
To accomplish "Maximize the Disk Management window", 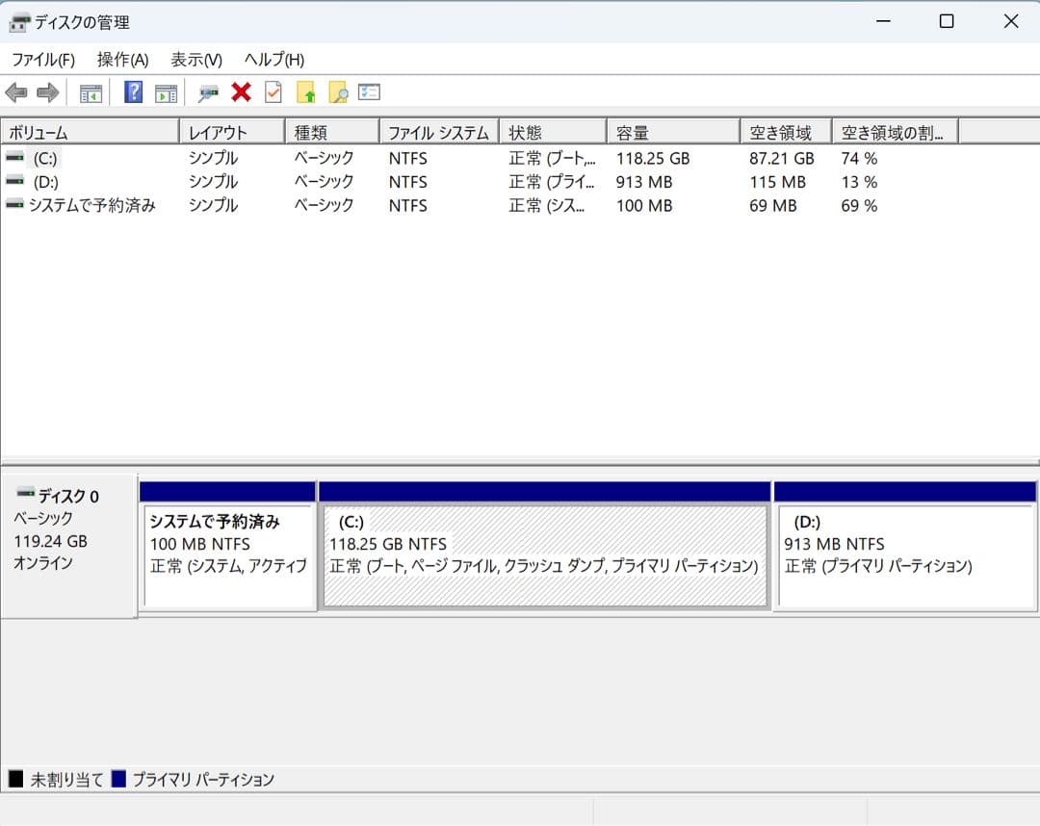I will click(947, 21).
